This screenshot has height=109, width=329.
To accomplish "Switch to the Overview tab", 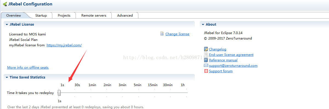I will pyautogui.click(x=14, y=16).
